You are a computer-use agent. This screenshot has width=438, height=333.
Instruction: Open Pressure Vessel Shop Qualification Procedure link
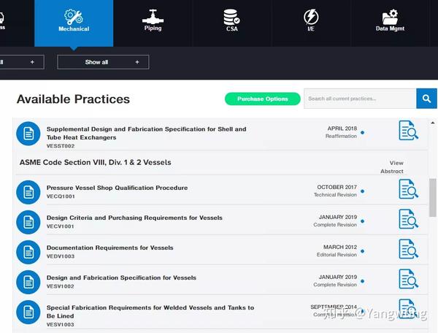click(117, 188)
